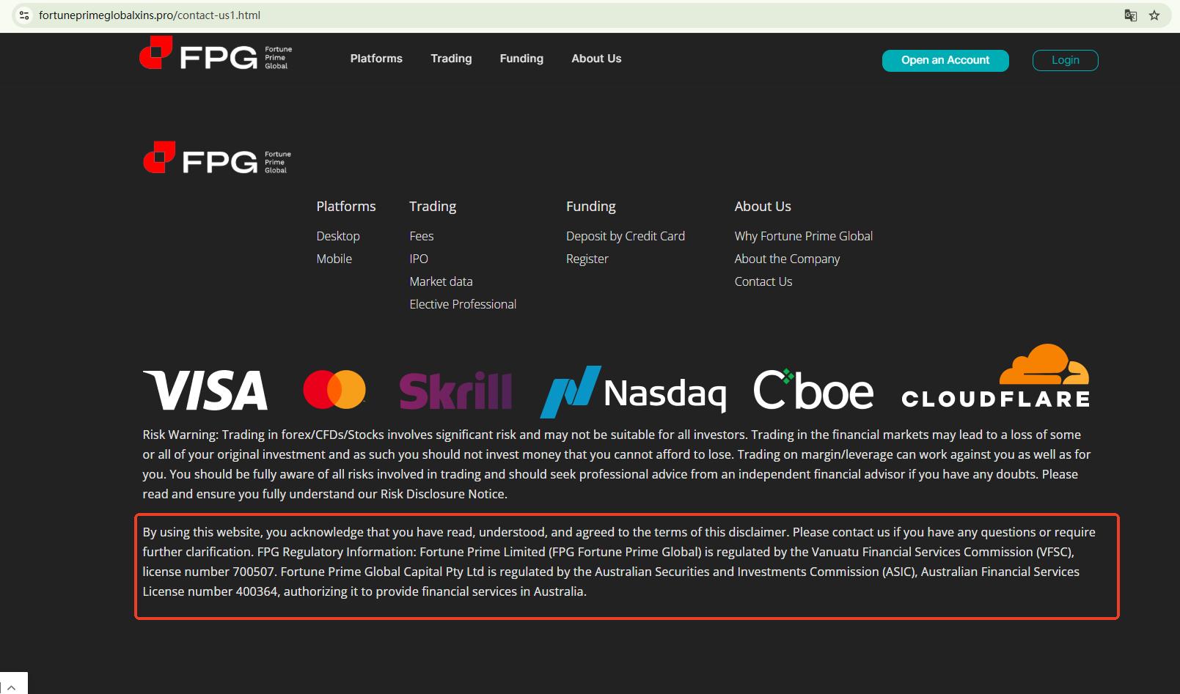1180x694 pixels.
Task: Click the Open an Account button
Action: pyautogui.click(x=945, y=60)
